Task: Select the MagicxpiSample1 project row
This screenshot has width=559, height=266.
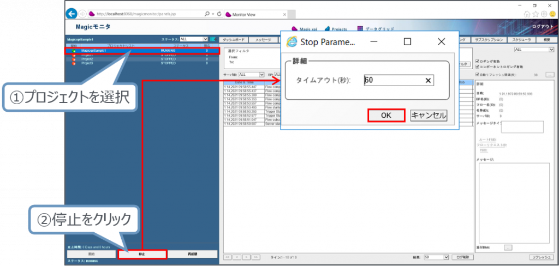Action: [142, 51]
